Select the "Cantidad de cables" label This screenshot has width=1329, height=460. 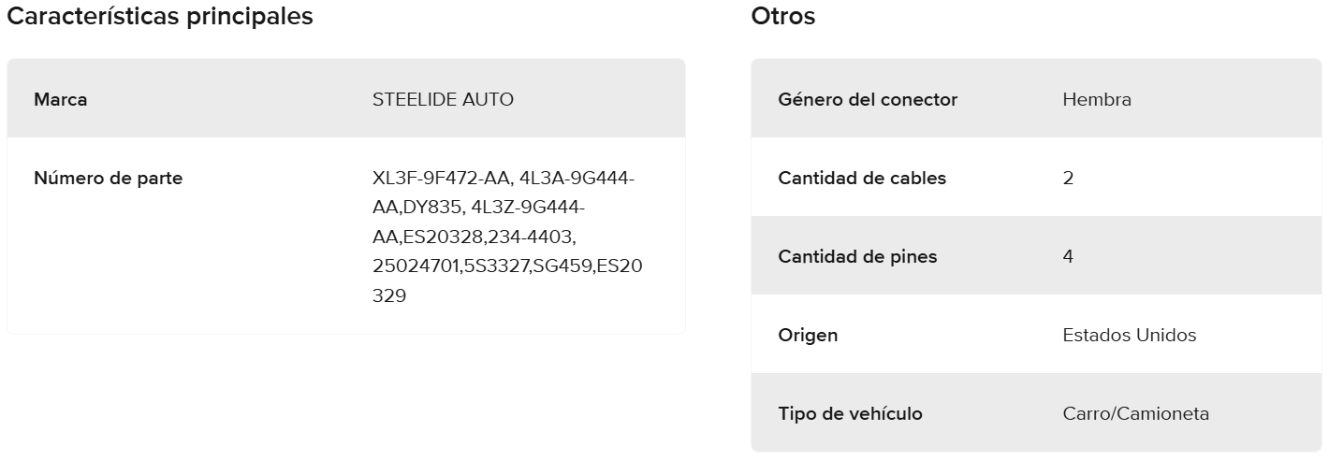click(x=862, y=178)
